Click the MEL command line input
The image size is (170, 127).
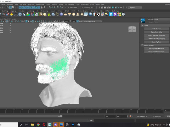[x=114, y=120]
